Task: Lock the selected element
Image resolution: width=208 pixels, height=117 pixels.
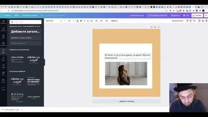Action: 199,21
